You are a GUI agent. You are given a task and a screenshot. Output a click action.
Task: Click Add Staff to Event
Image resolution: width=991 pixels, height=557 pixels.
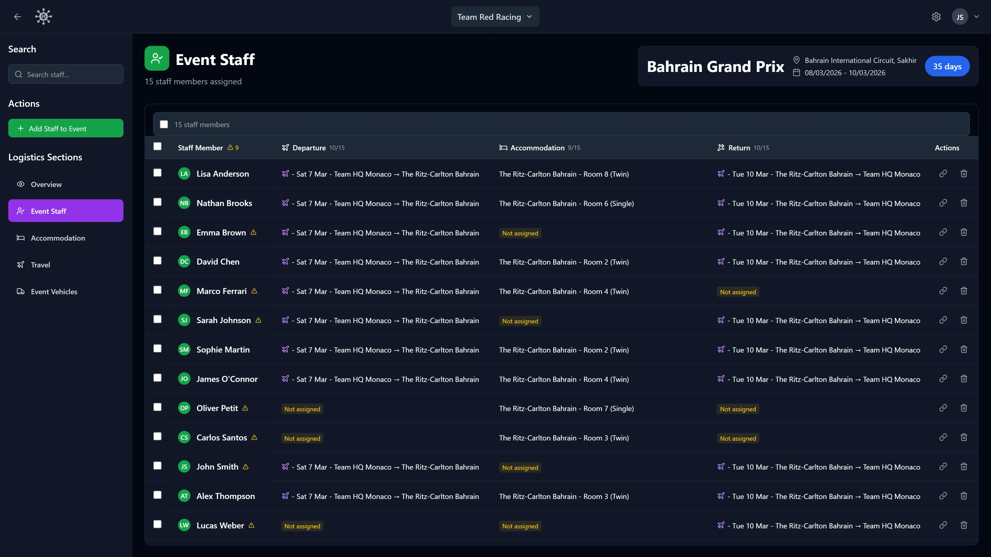coord(65,128)
